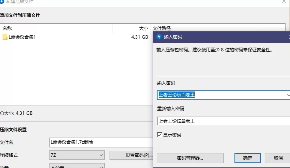Click the 文件名 input field

101,142
